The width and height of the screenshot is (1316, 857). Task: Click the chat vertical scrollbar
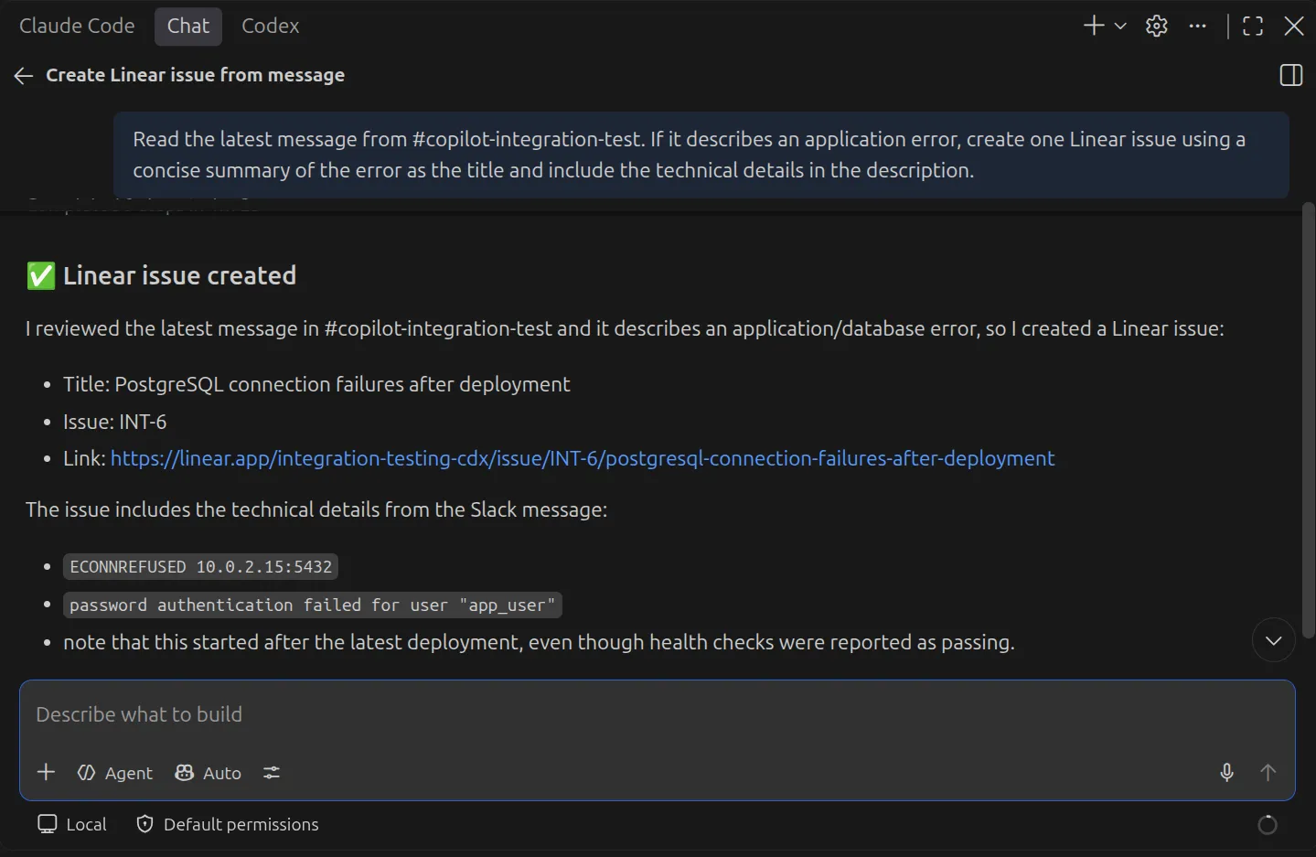(1308, 421)
